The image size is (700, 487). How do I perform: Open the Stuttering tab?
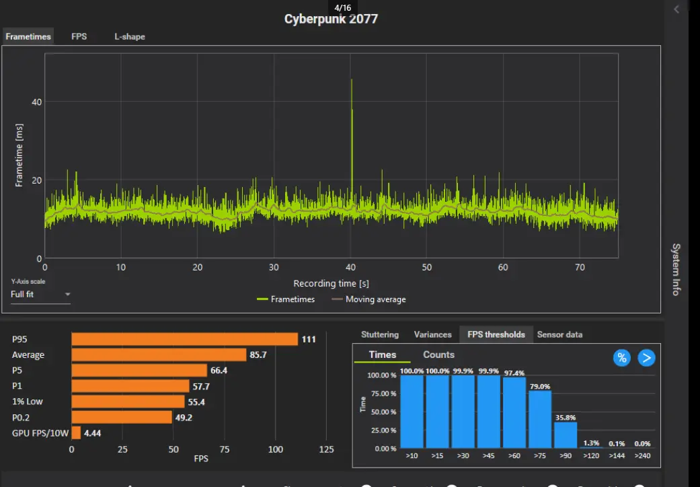(x=379, y=334)
